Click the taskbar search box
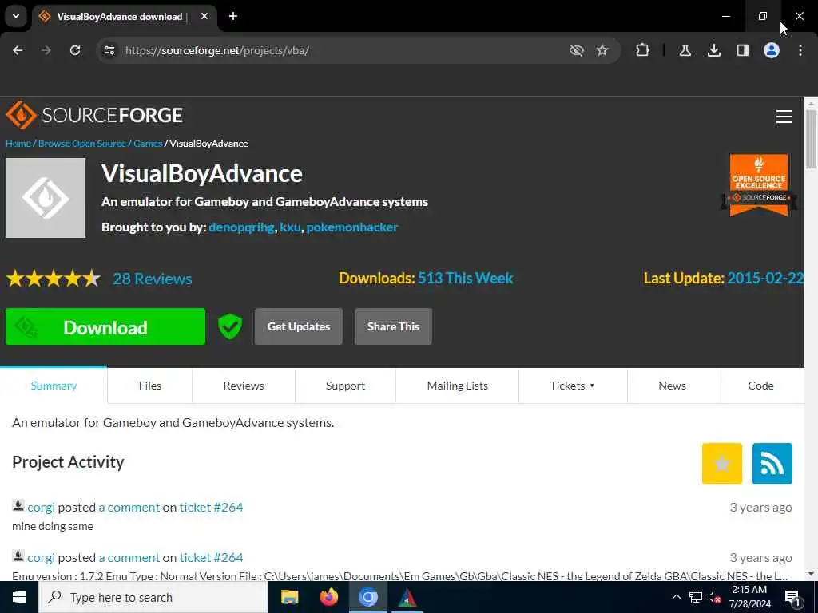 click(x=153, y=597)
